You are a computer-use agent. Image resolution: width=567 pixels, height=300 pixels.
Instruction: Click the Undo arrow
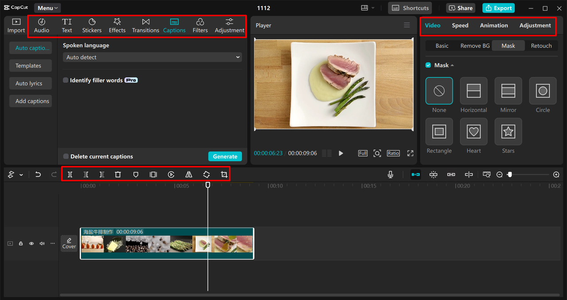coord(38,175)
